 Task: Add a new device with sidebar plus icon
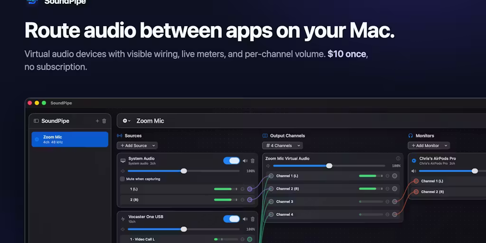pyautogui.click(x=97, y=121)
